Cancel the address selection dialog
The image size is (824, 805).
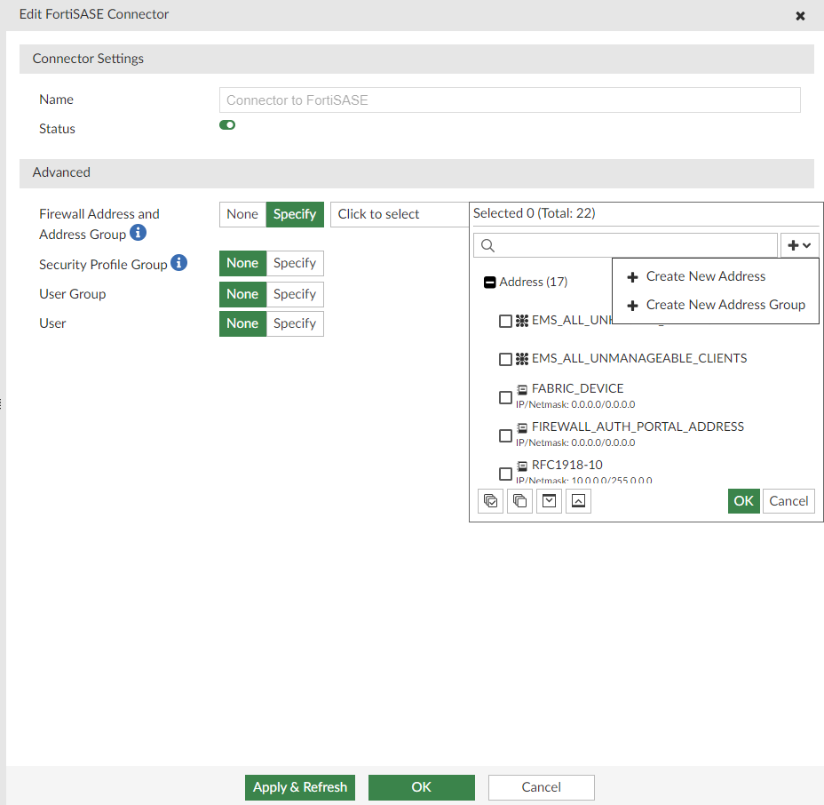coord(788,500)
